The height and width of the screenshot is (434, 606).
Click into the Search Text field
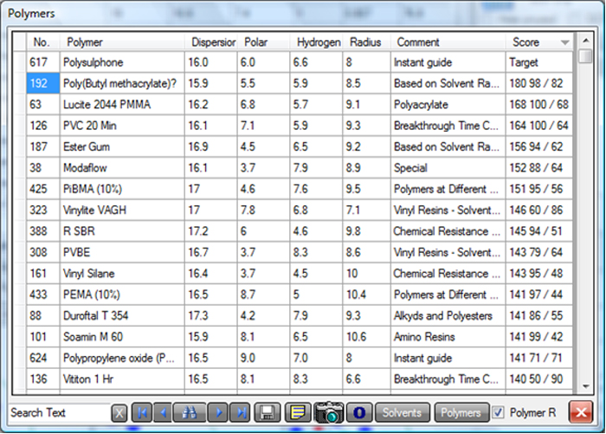tap(60, 412)
